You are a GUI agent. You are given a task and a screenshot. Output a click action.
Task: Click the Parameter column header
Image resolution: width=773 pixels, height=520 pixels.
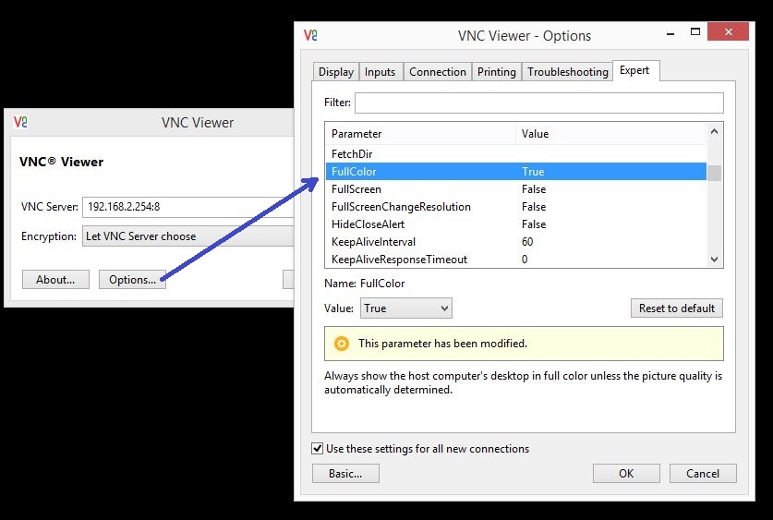coord(420,134)
